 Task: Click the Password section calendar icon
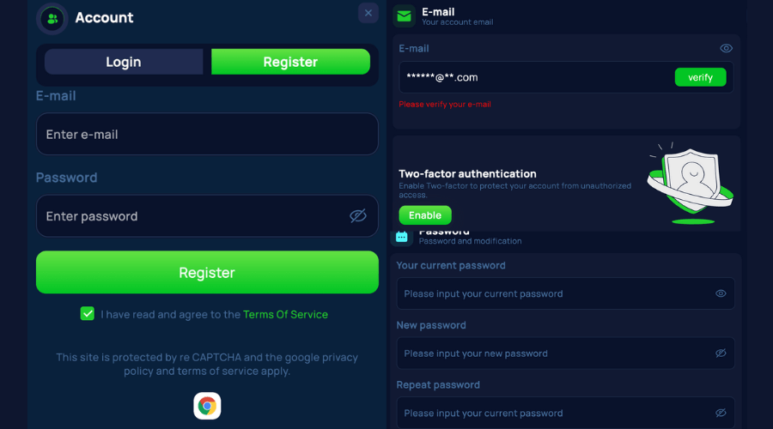tap(401, 237)
